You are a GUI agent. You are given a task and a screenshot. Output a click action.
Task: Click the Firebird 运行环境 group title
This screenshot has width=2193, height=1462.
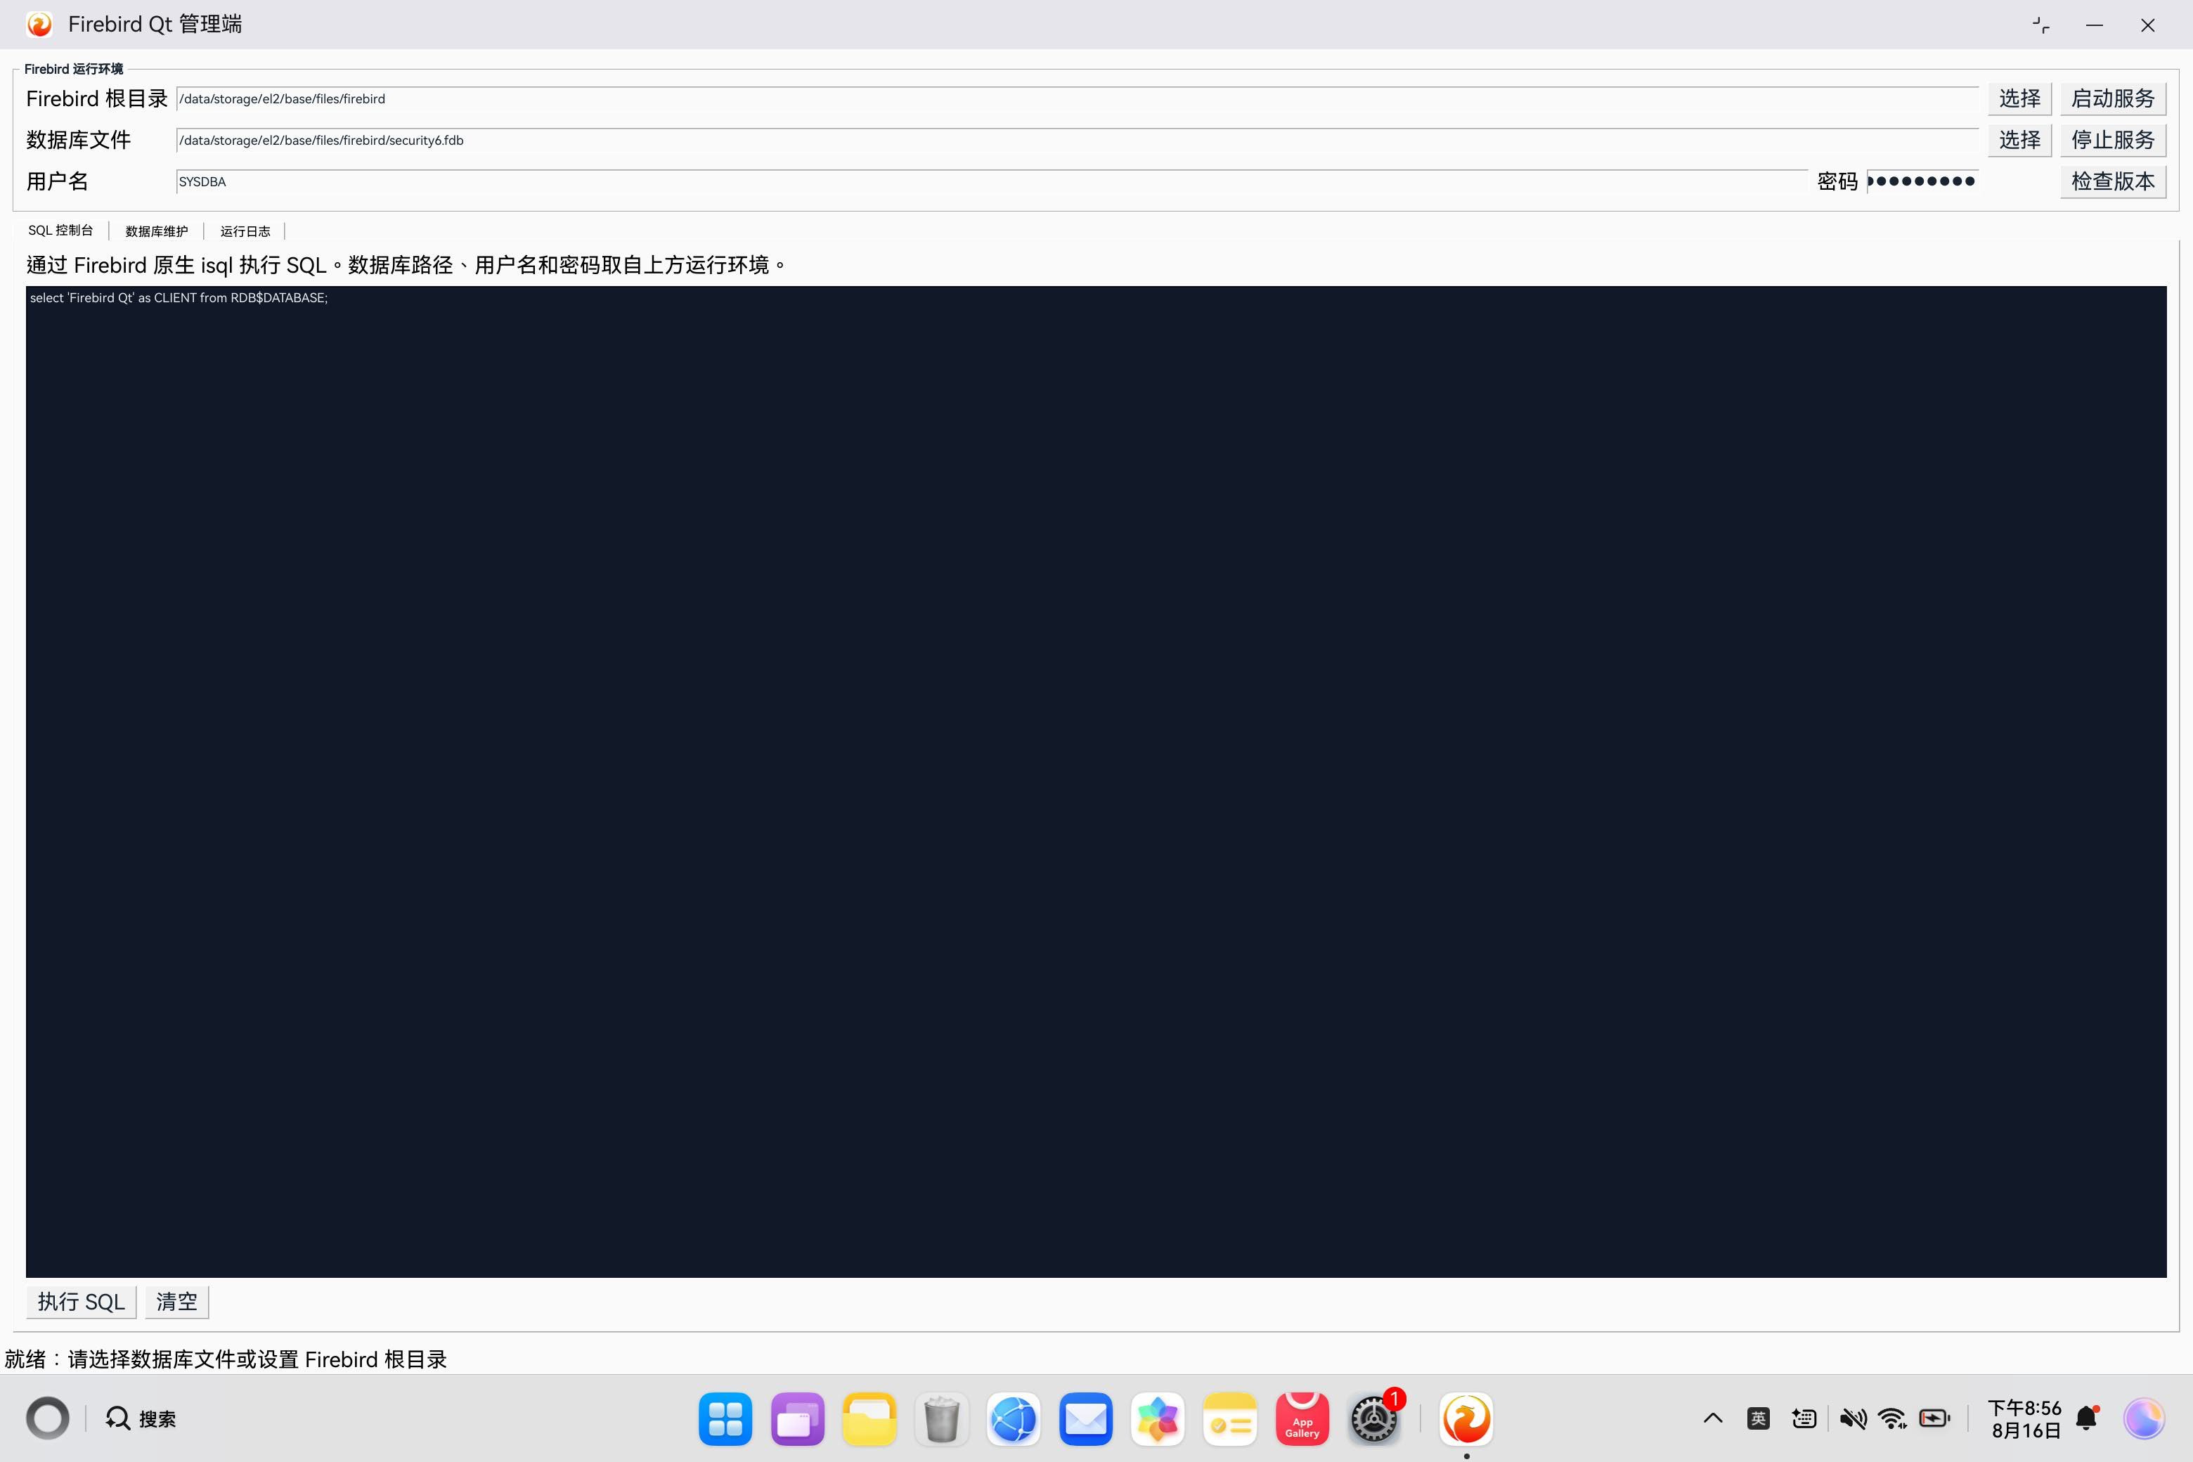74,69
